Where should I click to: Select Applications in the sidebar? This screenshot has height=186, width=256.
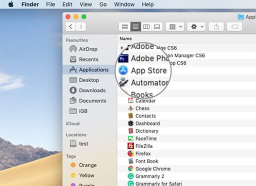88,69
